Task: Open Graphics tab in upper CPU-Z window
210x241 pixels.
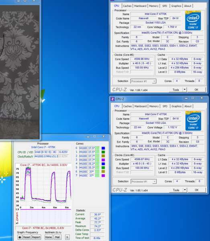Action: tap(176, 6)
